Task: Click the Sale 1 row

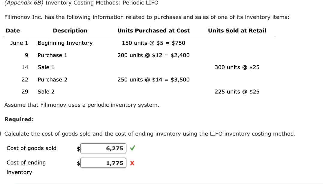Action: click(45, 67)
